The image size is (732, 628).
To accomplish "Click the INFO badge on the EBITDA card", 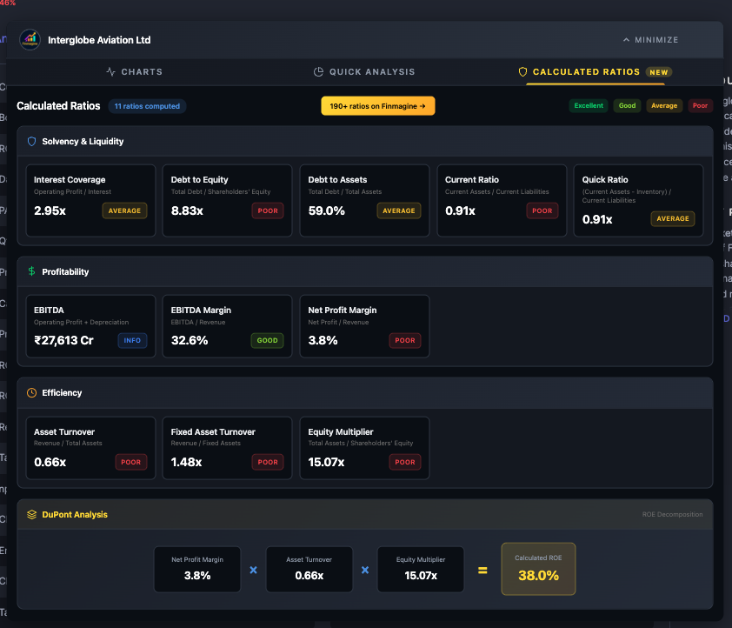I will [132, 340].
